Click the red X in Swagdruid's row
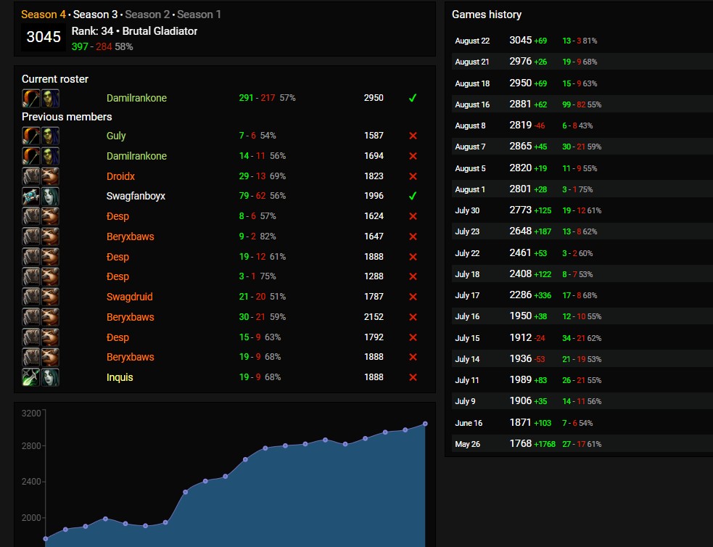The image size is (713, 547). coord(413,297)
